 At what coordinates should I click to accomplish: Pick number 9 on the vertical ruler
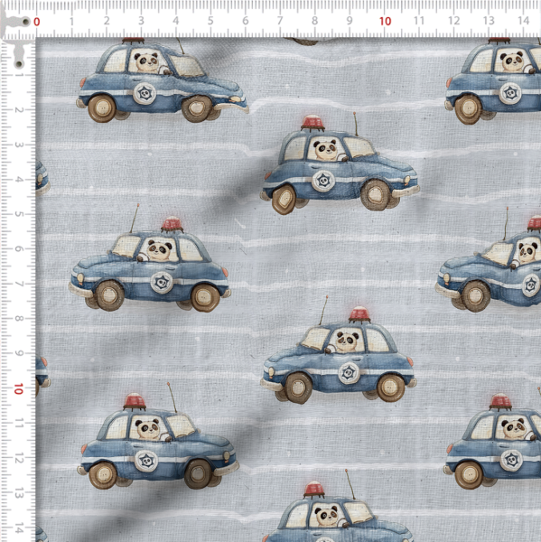click(19, 353)
